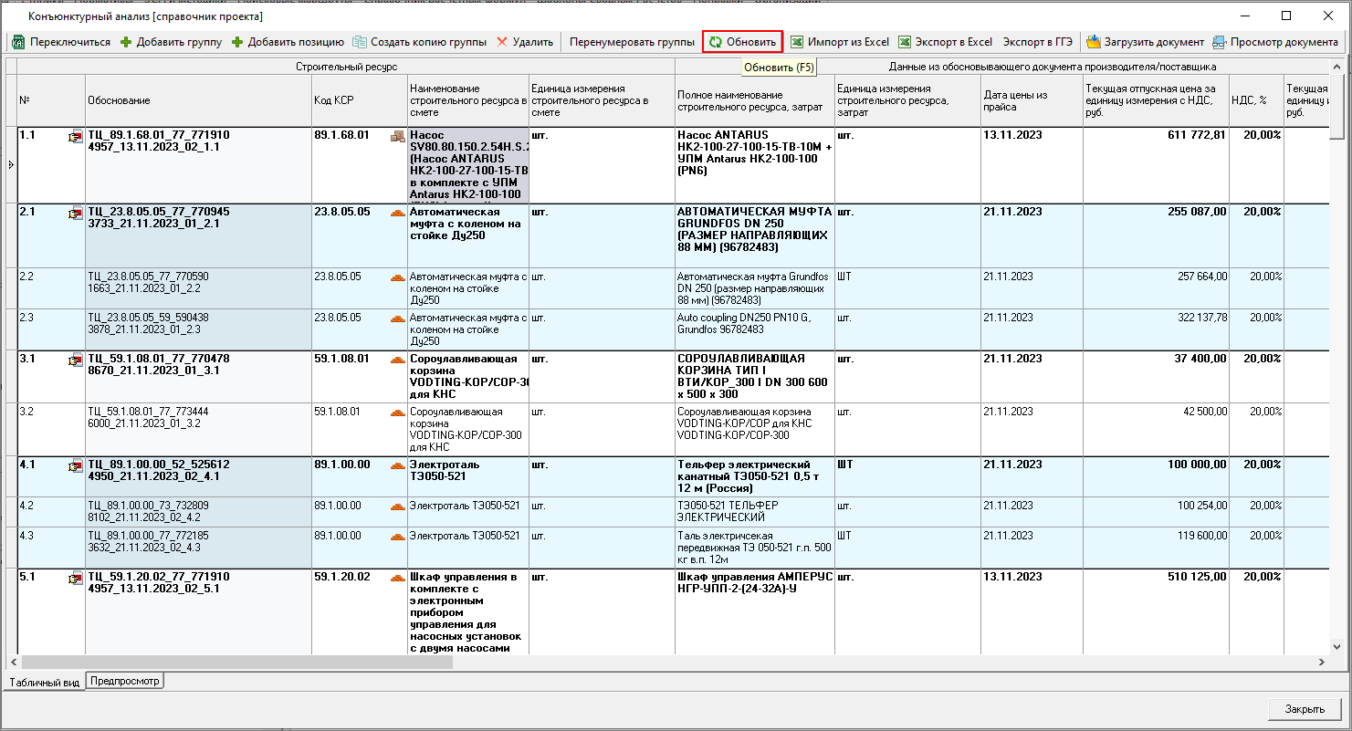Select row 2.2 Обоснование cell
Image resolution: width=1352 pixels, height=731 pixels.
point(198,282)
